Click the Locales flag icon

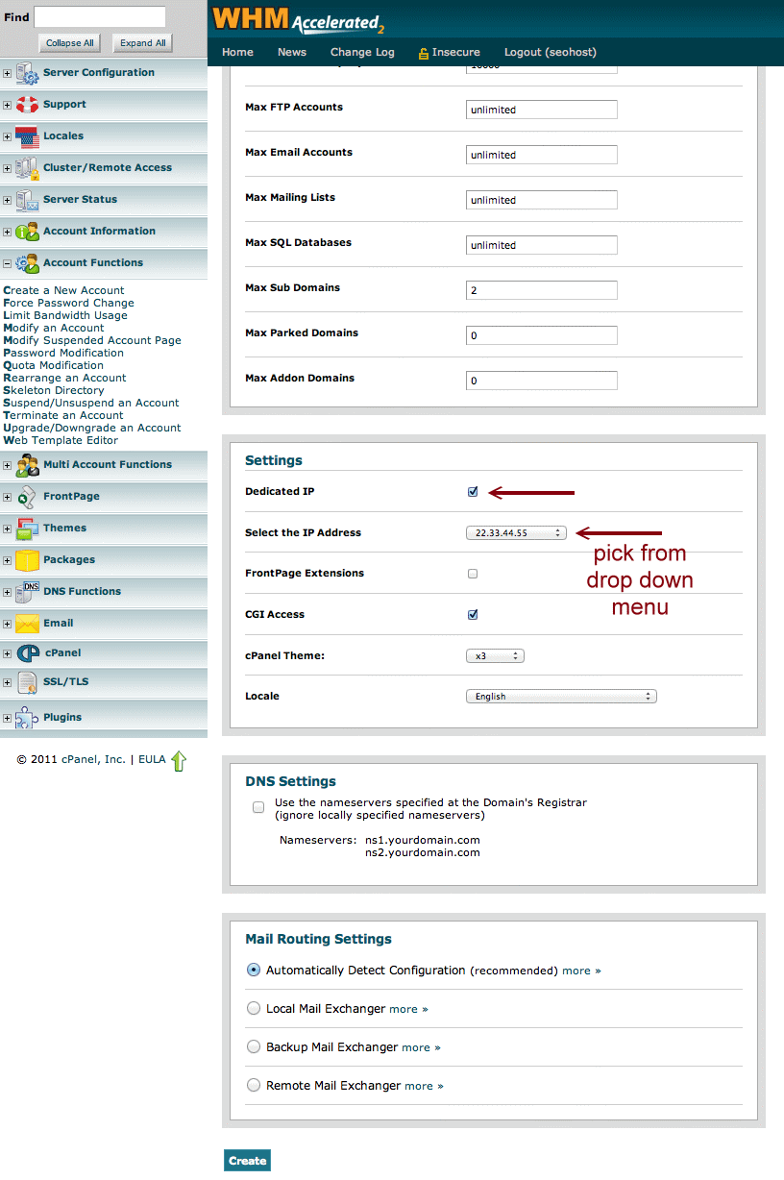point(27,136)
